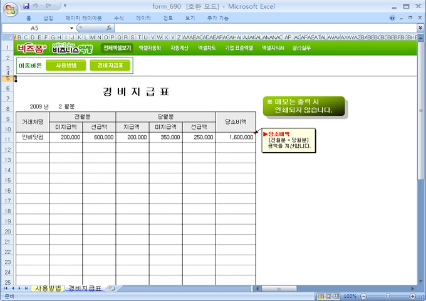Switch to the 경비지급표 sheet tab
This screenshot has width=426, height=301.
point(85,288)
